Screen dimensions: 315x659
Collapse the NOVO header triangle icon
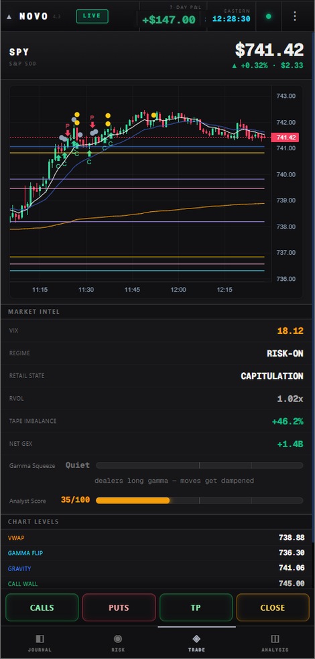(9, 17)
